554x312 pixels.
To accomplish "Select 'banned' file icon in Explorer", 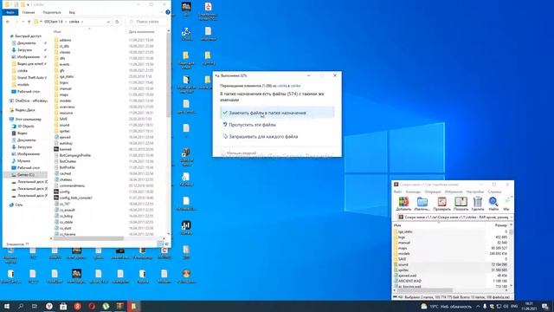I will point(56,149).
